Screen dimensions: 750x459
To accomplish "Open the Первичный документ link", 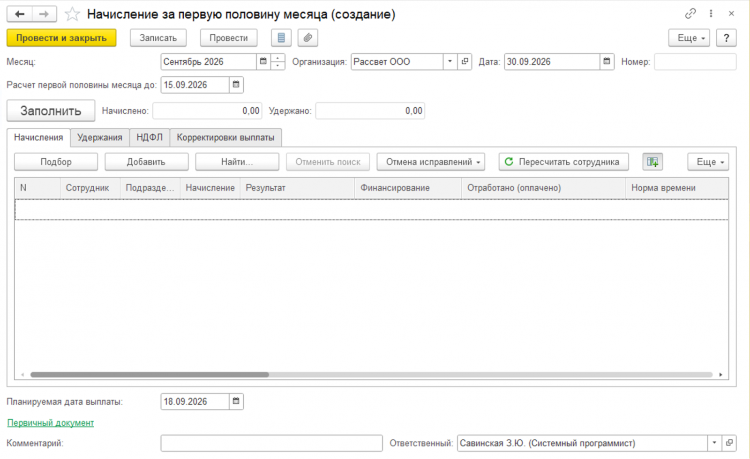I will [51, 423].
